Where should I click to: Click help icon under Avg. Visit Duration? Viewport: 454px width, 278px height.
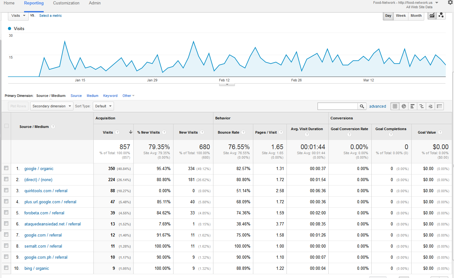[x=307, y=135]
